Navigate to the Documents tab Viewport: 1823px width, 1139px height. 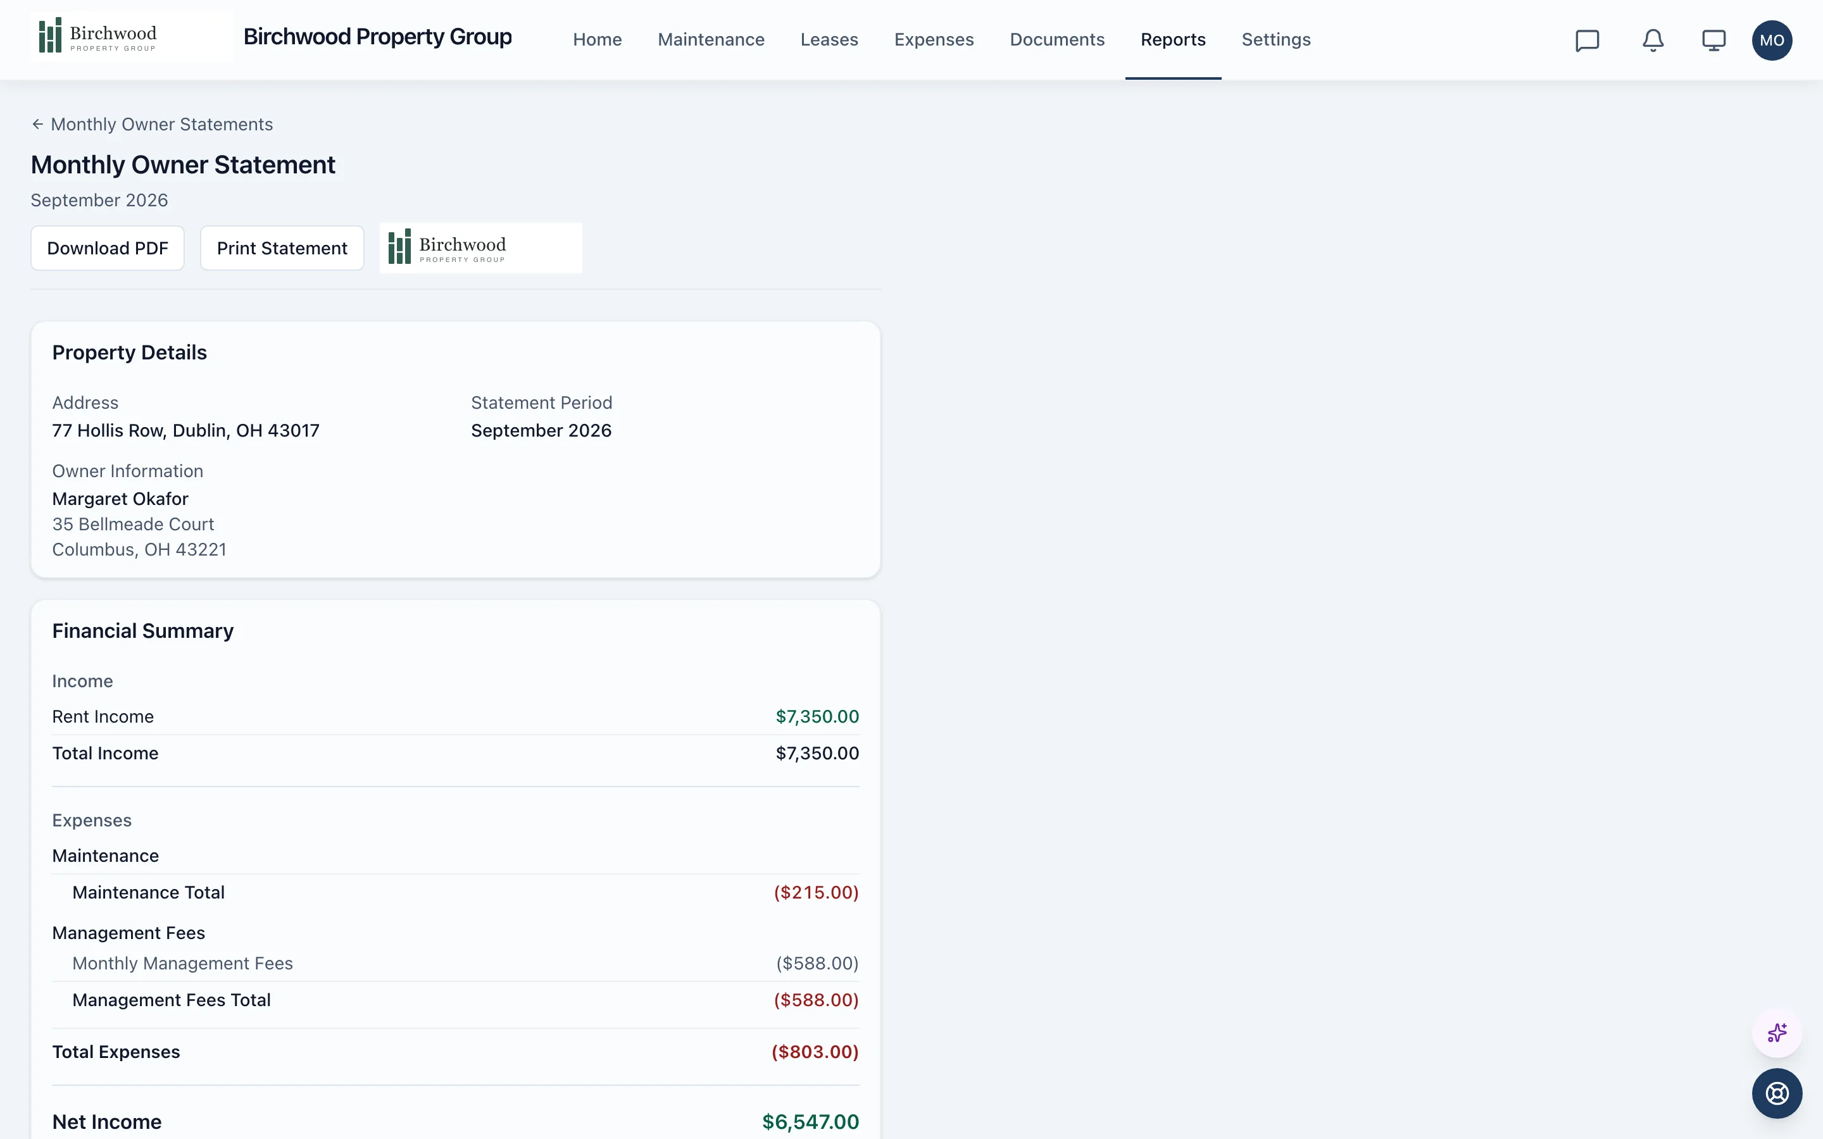pos(1057,40)
